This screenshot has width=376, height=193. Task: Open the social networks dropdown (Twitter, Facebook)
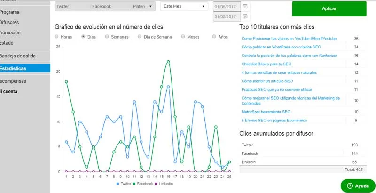click(x=105, y=7)
